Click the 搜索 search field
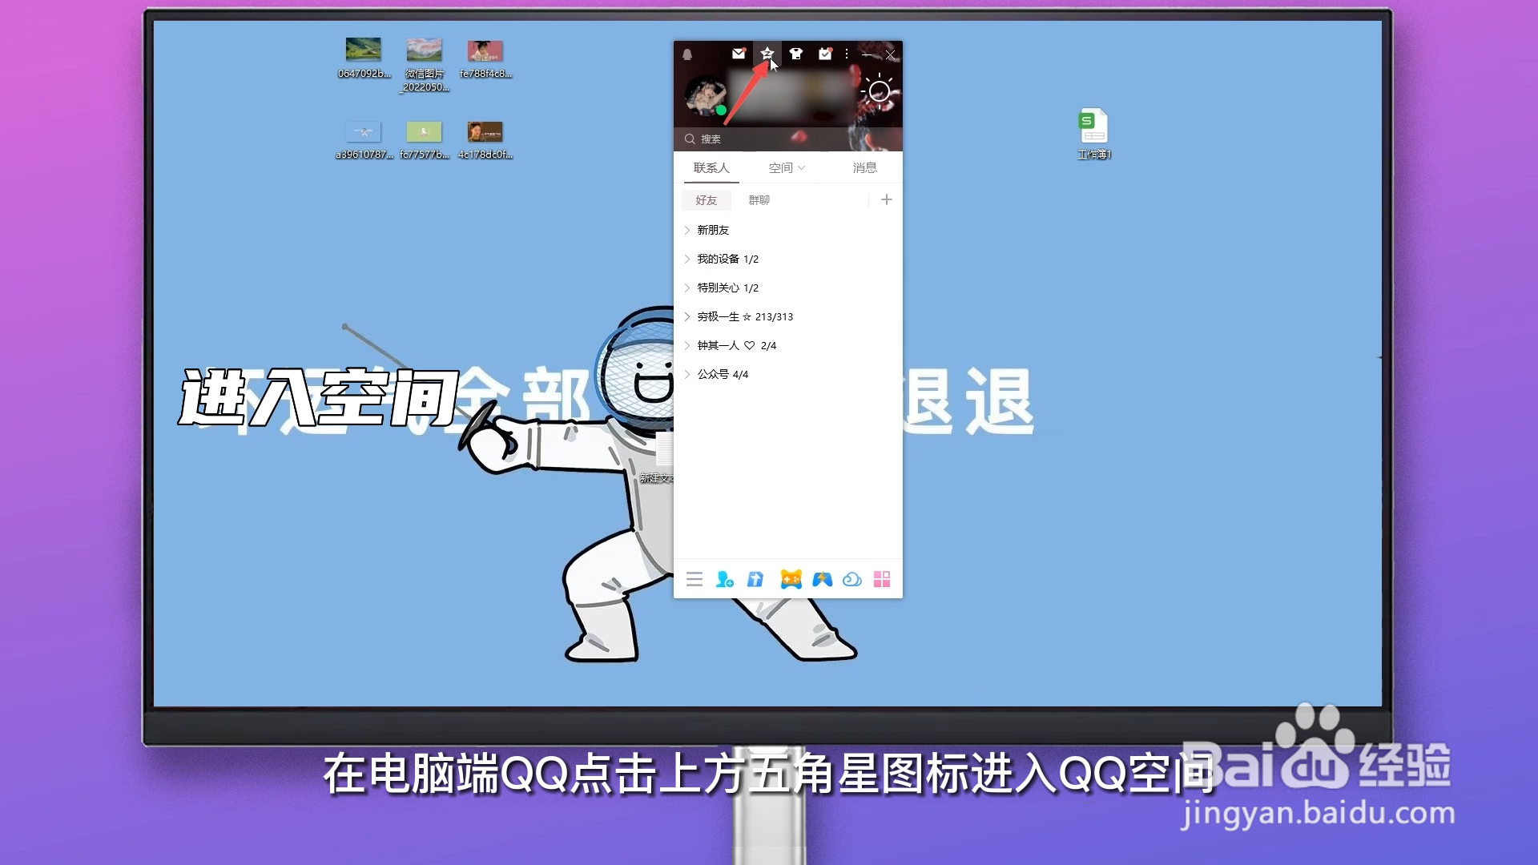 pyautogui.click(x=788, y=139)
